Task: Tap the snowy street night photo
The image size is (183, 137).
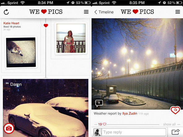Action: coord(137,64)
